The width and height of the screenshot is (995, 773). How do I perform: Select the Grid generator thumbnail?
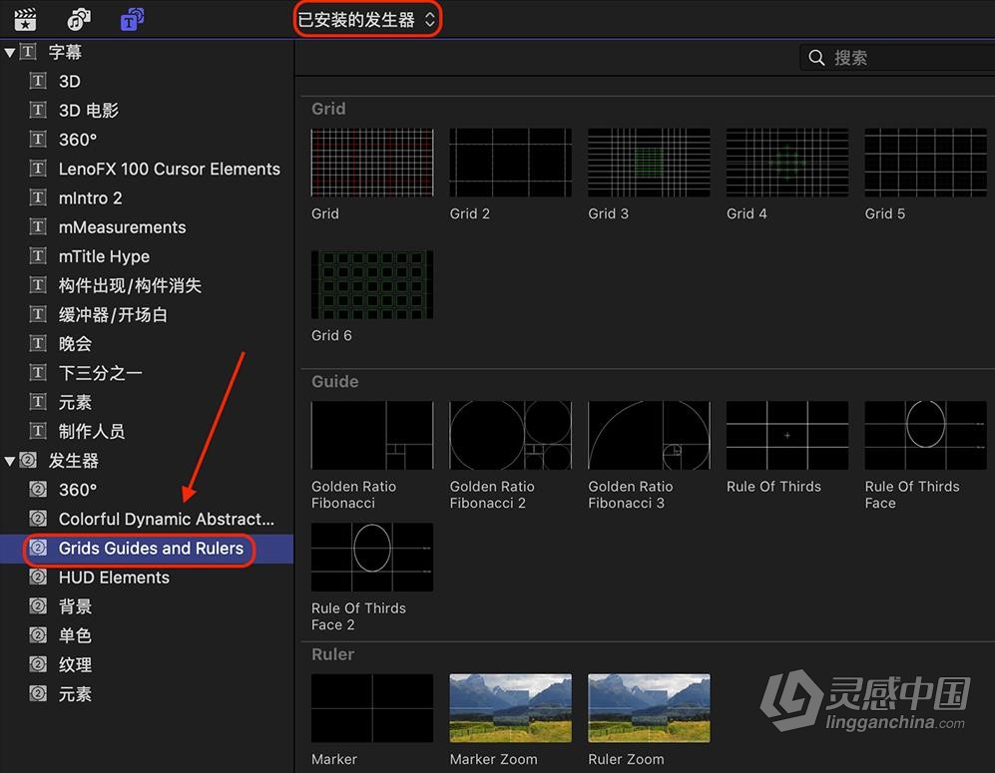pos(372,163)
